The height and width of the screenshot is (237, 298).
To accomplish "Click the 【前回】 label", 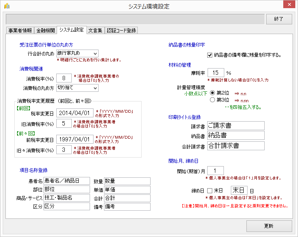I will [x=23, y=108].
